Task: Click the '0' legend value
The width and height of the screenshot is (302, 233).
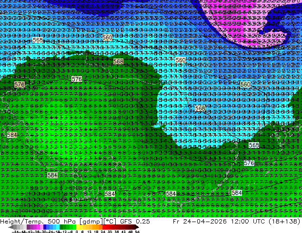Action: point(77,232)
